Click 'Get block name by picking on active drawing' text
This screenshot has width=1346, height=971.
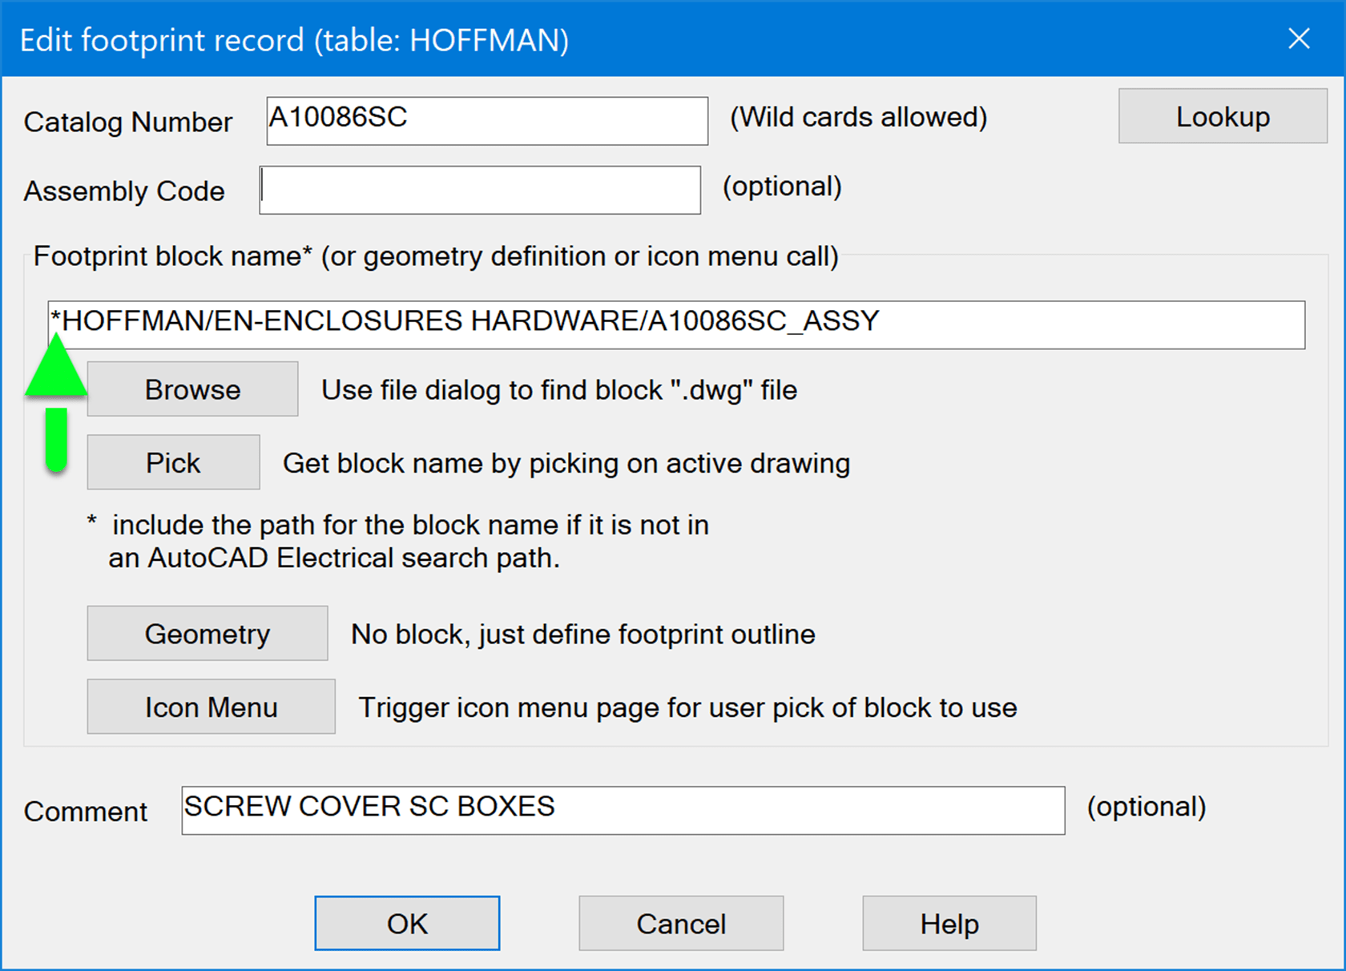point(566,463)
